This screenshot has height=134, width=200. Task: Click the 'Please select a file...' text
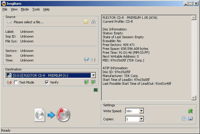coord(29,22)
